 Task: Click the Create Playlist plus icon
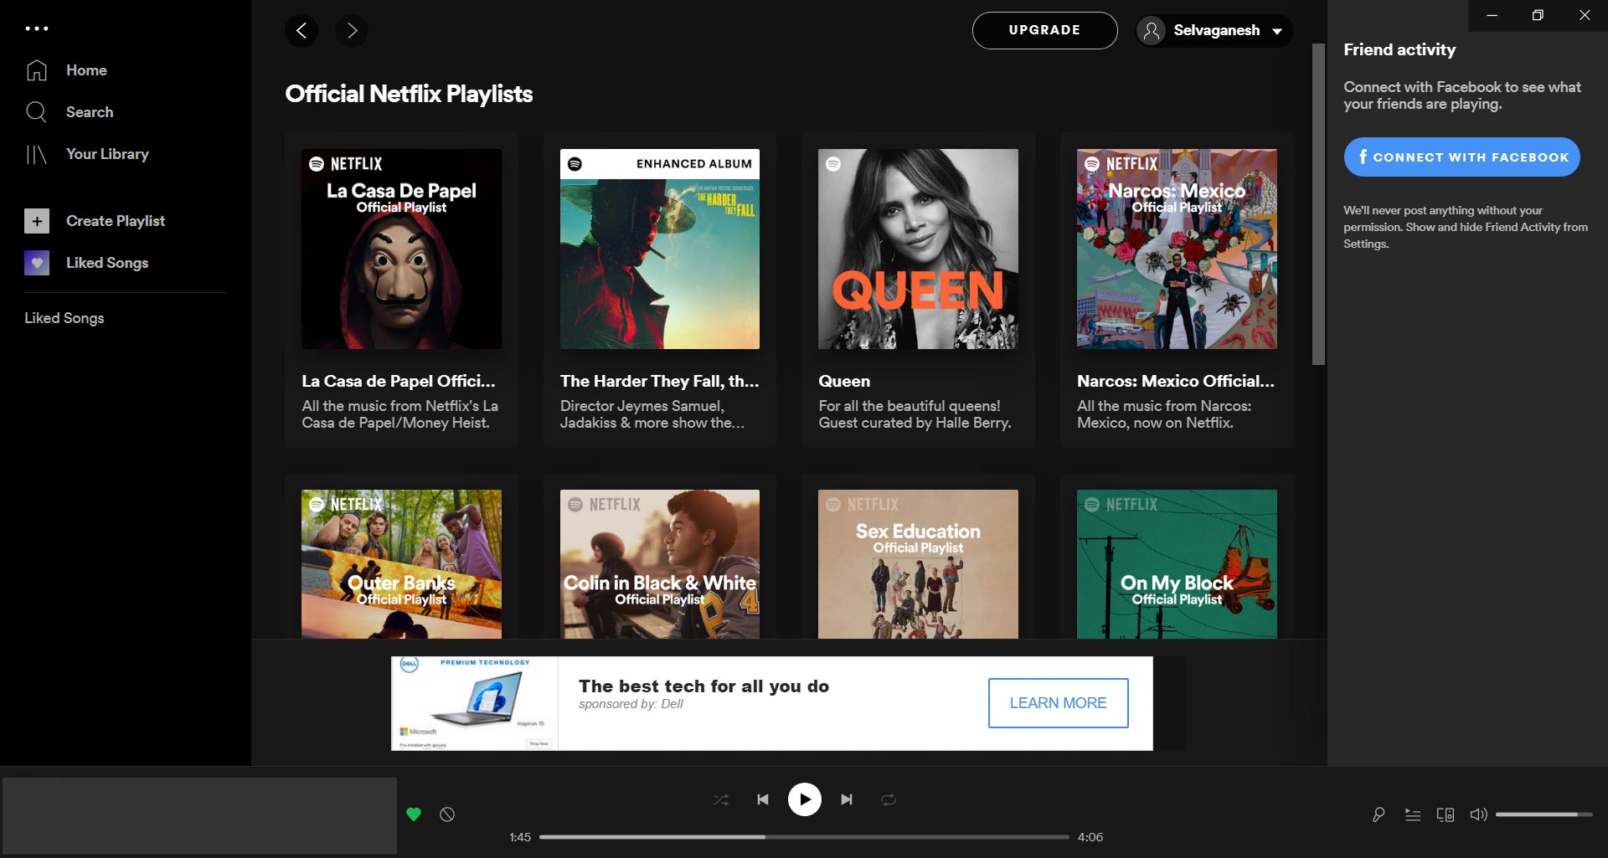click(x=37, y=221)
